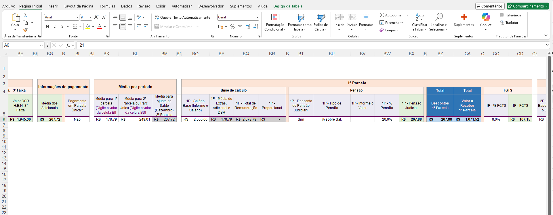Click the Compartilhamento button
This screenshot has width=553, height=215.
coord(528,6)
